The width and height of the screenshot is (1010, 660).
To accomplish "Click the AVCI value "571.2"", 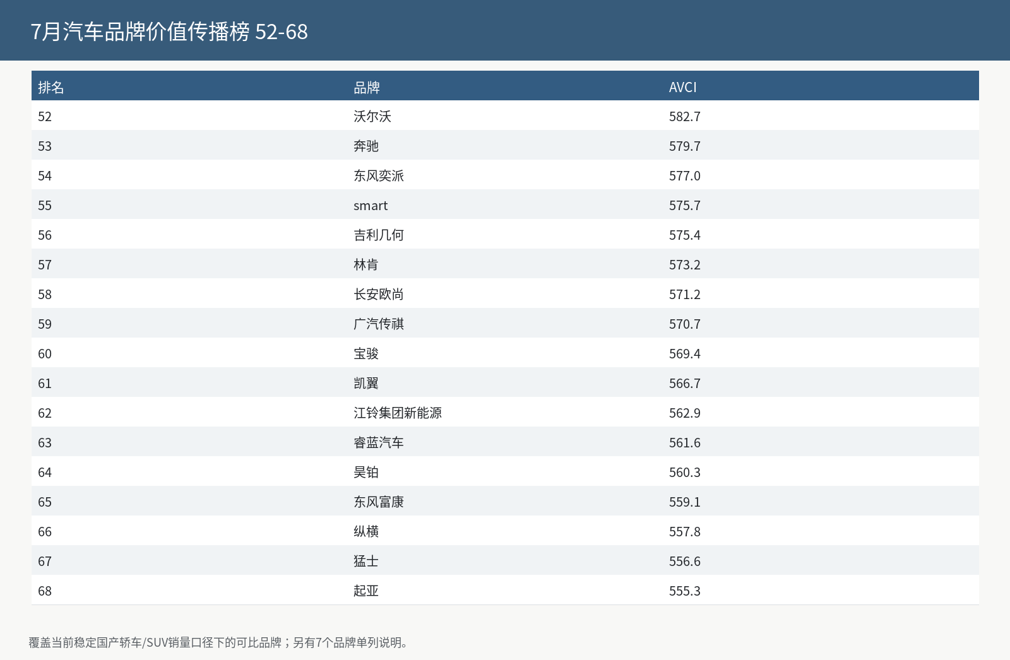I will click(x=685, y=294).
